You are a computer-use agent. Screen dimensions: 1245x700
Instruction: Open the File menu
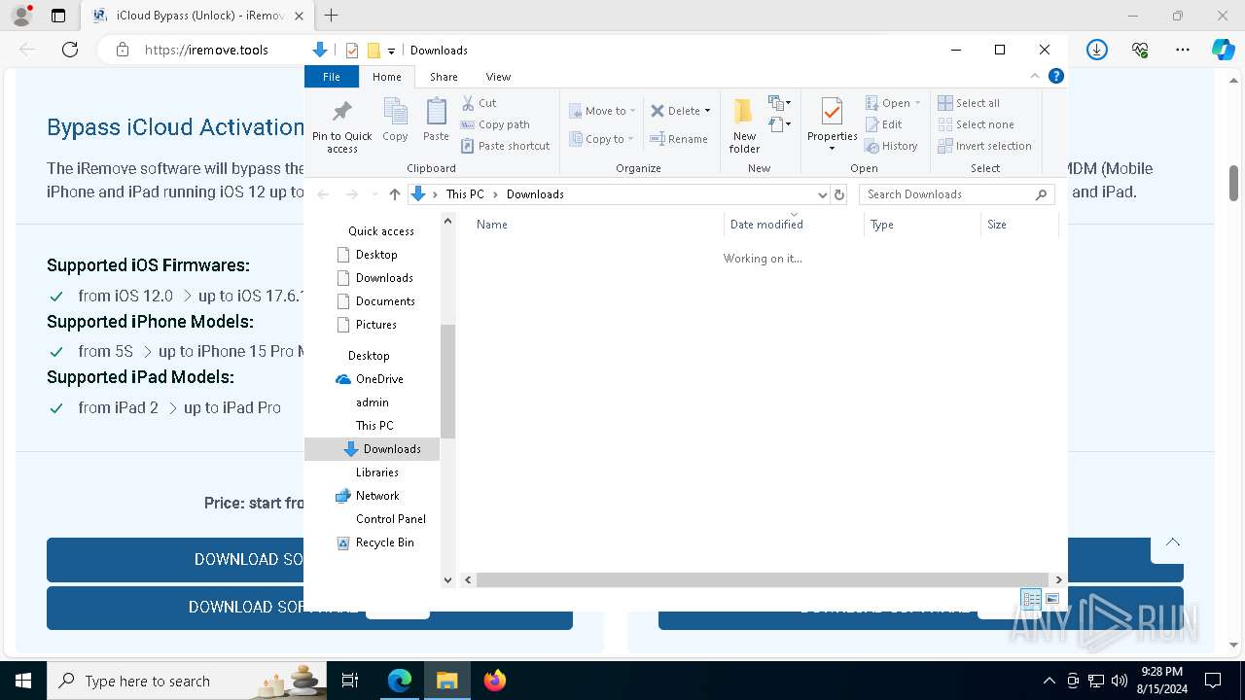pos(332,77)
